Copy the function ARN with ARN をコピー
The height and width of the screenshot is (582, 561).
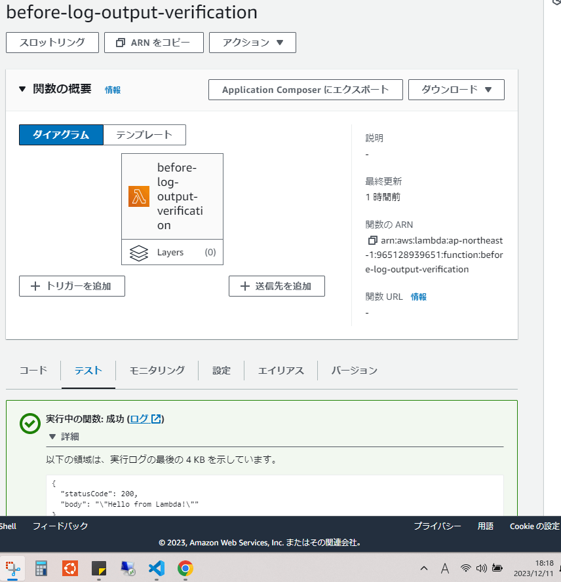tap(154, 43)
